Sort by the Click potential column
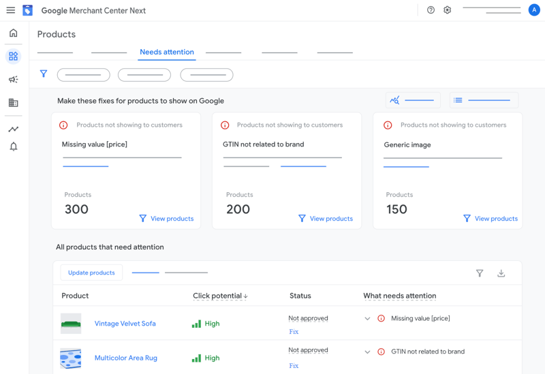The width and height of the screenshot is (545, 374). pyautogui.click(x=220, y=296)
